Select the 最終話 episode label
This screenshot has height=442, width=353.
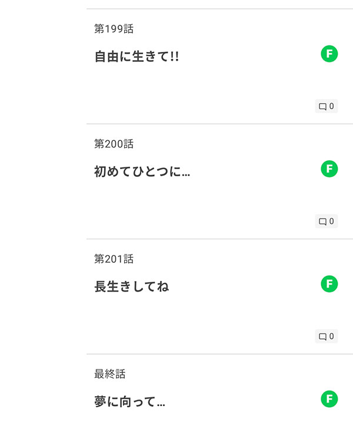click(x=109, y=374)
